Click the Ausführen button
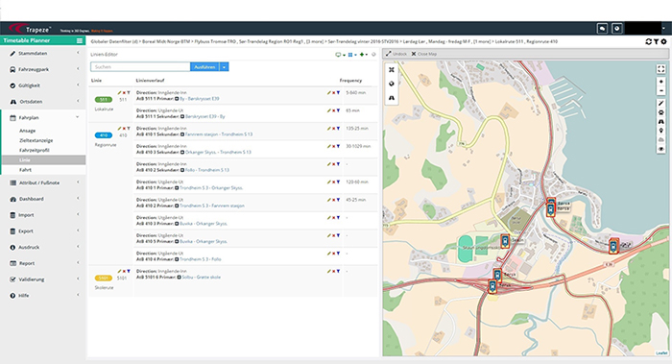 204,67
